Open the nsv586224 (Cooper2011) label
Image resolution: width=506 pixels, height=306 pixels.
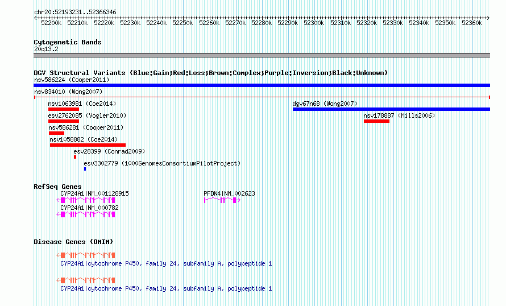click(x=72, y=80)
